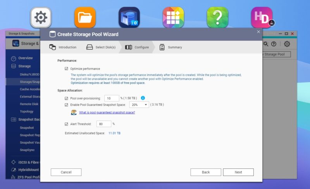Select Snapshot Vault in the sidebar
The width and height of the screenshot is (310, 189).
[x=30, y=143]
